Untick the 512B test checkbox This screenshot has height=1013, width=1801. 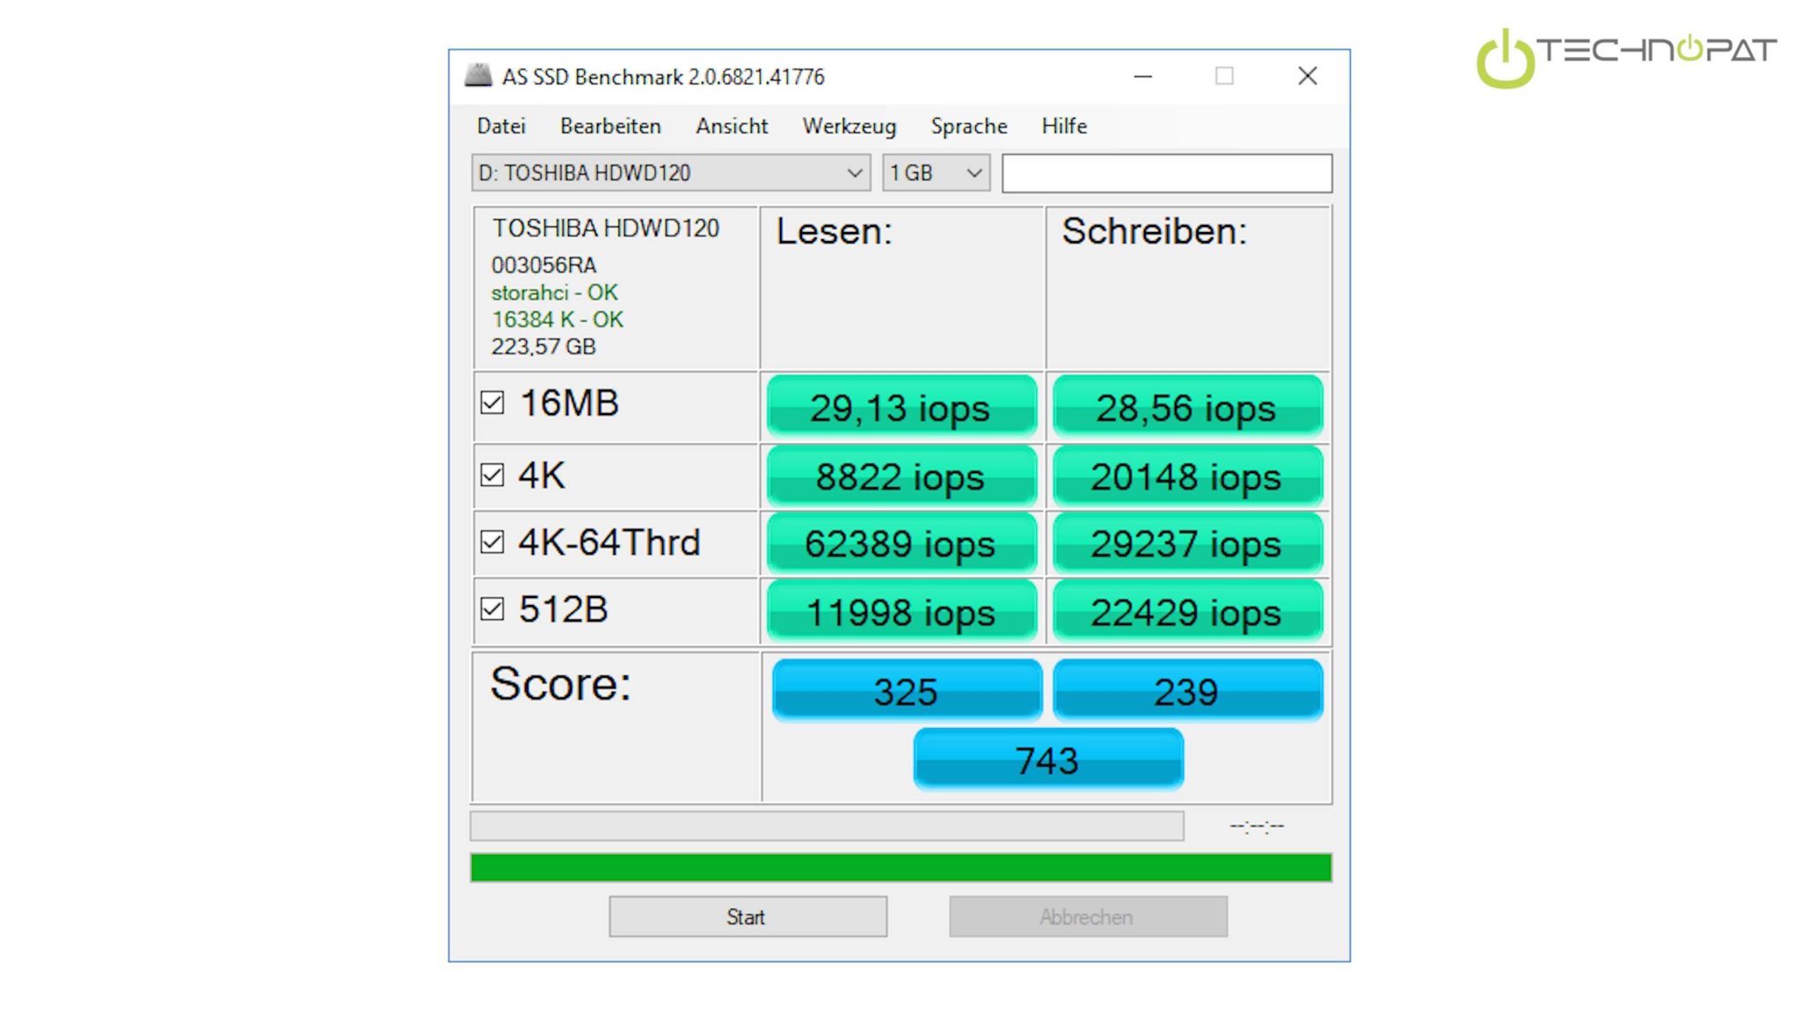(x=492, y=609)
